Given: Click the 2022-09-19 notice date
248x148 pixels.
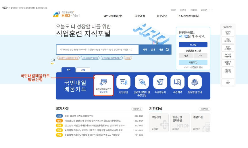Looking at the screenshot, I should pyautogui.click(x=139, y=116).
